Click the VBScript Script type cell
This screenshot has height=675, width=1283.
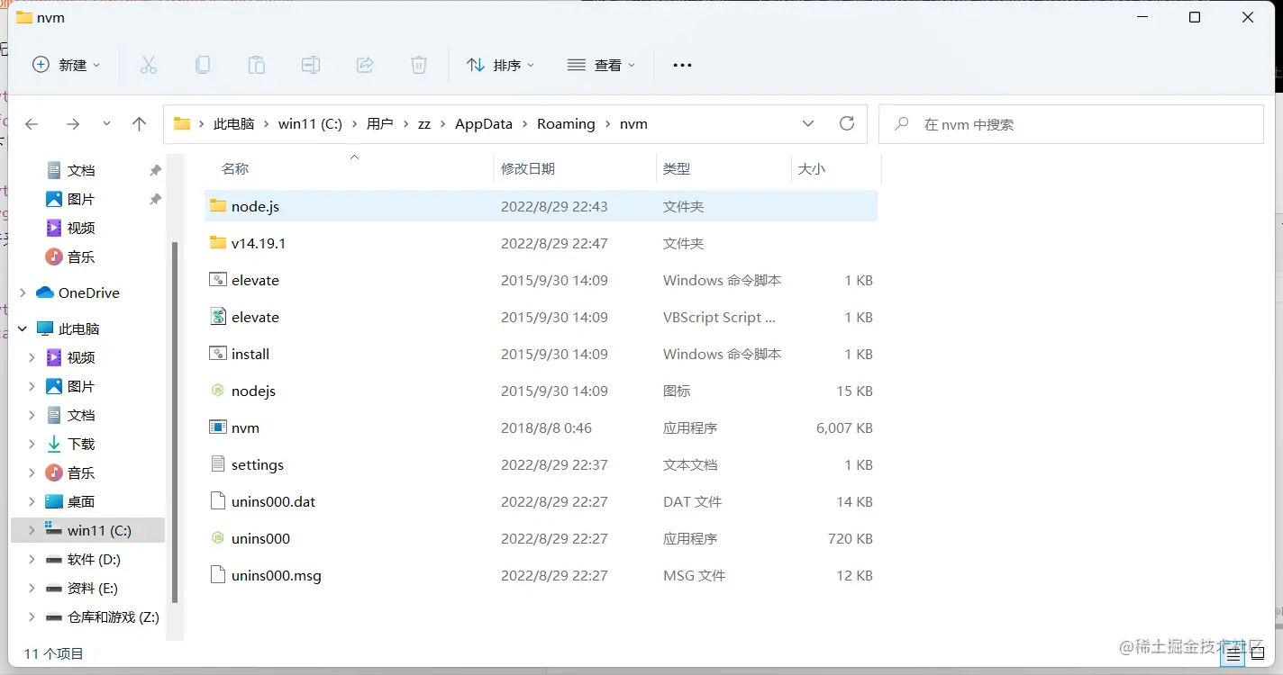(719, 317)
